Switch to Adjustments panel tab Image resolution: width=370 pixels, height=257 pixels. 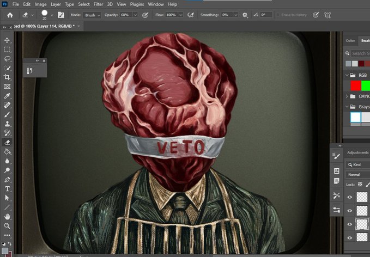[357, 152]
